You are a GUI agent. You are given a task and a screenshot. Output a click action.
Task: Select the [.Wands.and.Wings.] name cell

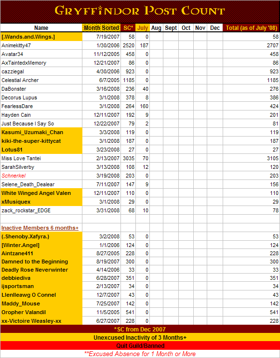41,37
